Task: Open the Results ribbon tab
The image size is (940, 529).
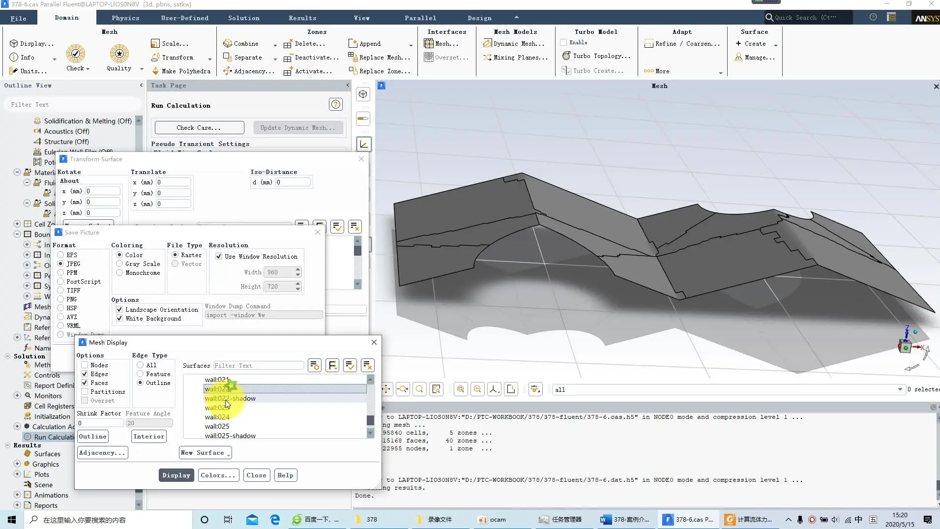Action: [302, 18]
